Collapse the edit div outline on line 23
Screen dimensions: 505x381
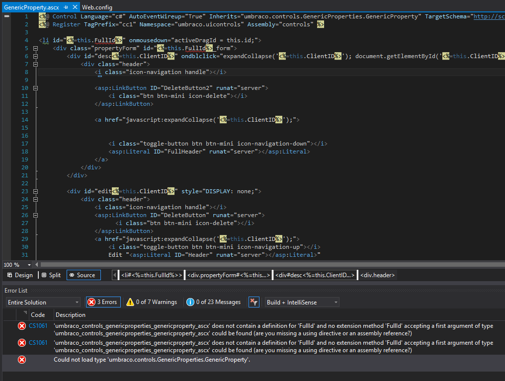[x=35, y=191]
